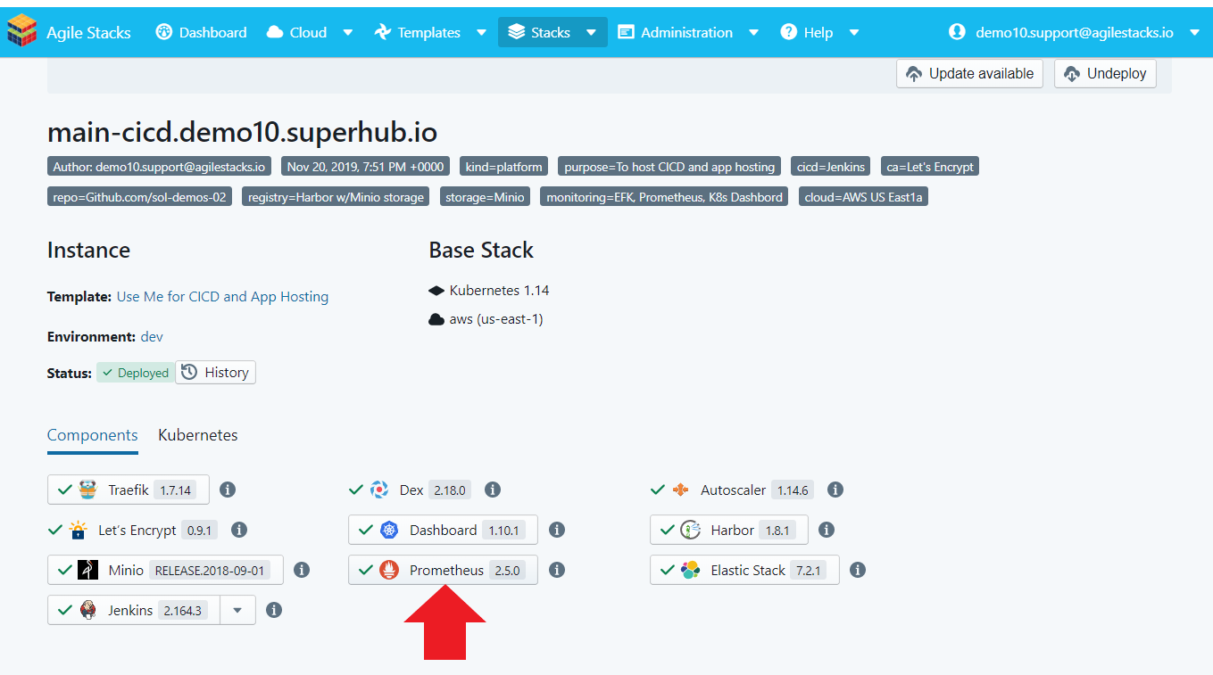Expand the Cloud dropdown arrow
This screenshot has width=1213, height=675.
pyautogui.click(x=348, y=33)
